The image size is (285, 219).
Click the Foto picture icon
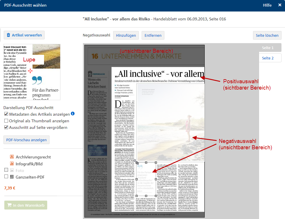click(x=12, y=170)
